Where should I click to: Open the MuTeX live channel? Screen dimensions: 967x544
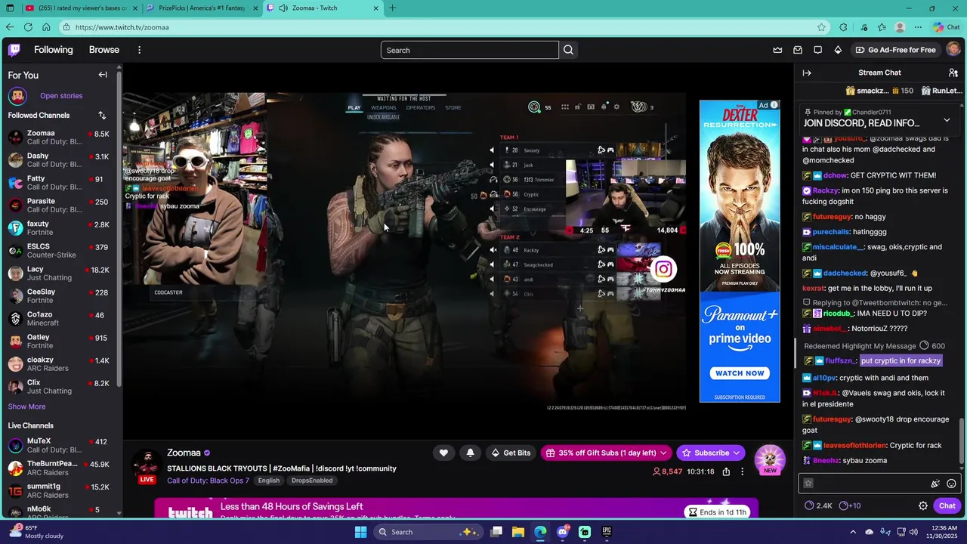pos(59,445)
